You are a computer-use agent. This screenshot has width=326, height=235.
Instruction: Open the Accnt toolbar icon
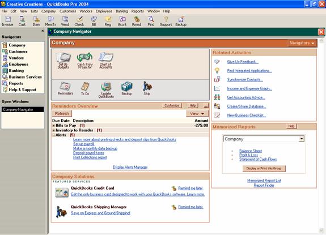point(122,21)
